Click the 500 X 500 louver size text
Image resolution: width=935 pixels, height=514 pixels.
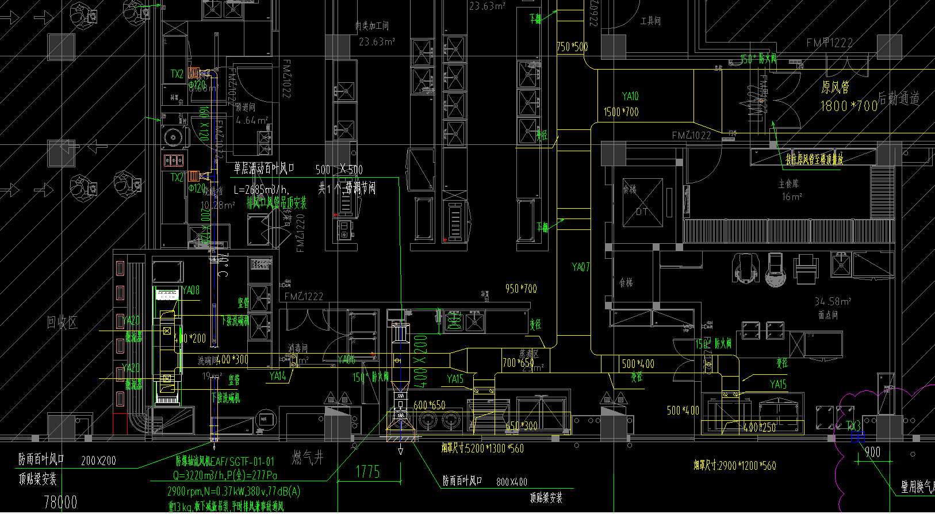tap(339, 170)
